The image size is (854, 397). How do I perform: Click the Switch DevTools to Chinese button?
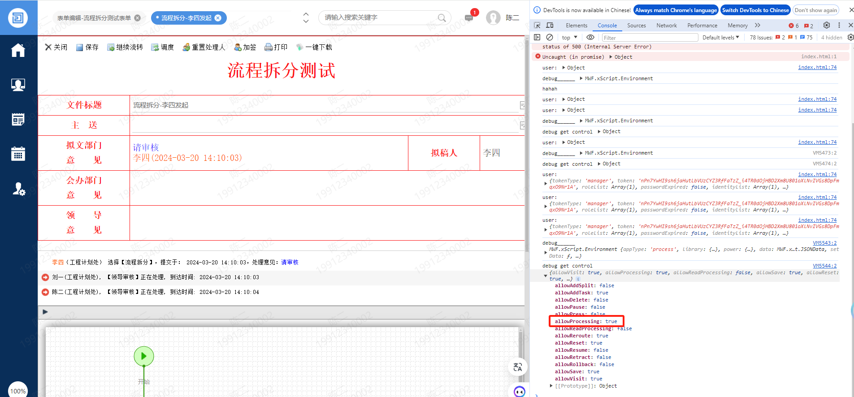pyautogui.click(x=755, y=10)
